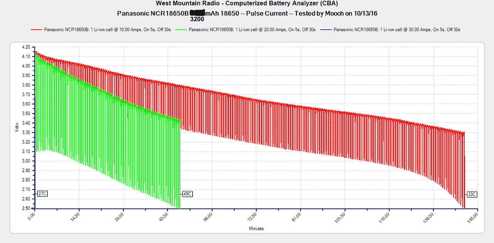
Task: Click the 2.90 volts tick label
Action: coord(26,171)
